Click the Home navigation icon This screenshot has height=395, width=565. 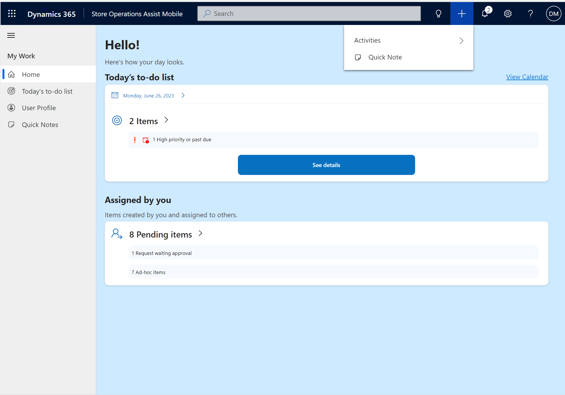point(11,74)
